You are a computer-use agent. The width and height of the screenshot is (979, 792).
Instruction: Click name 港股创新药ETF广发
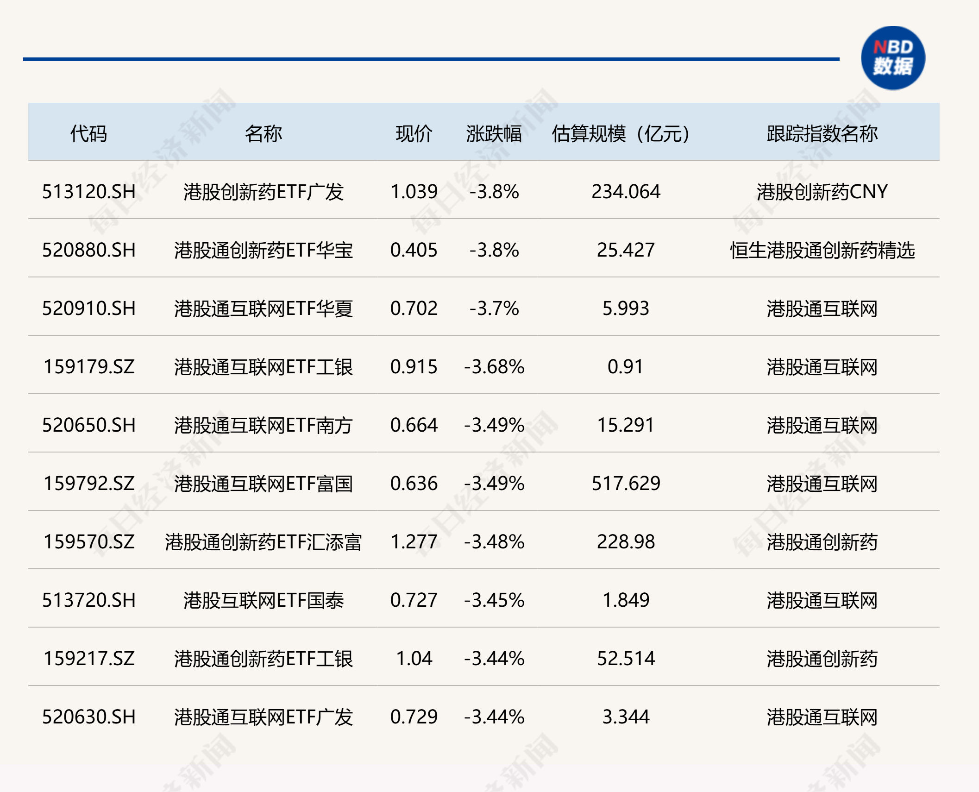point(264,192)
